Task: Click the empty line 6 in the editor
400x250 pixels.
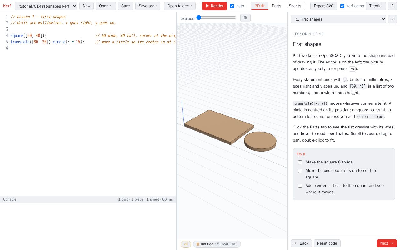Action: click(x=92, y=48)
